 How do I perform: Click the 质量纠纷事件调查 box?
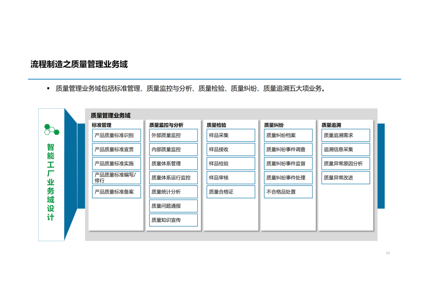(x=288, y=149)
